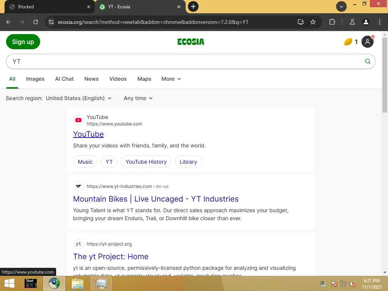This screenshot has height=291, width=388.
Task: Open Chrome three-dot menu
Action: click(380, 22)
